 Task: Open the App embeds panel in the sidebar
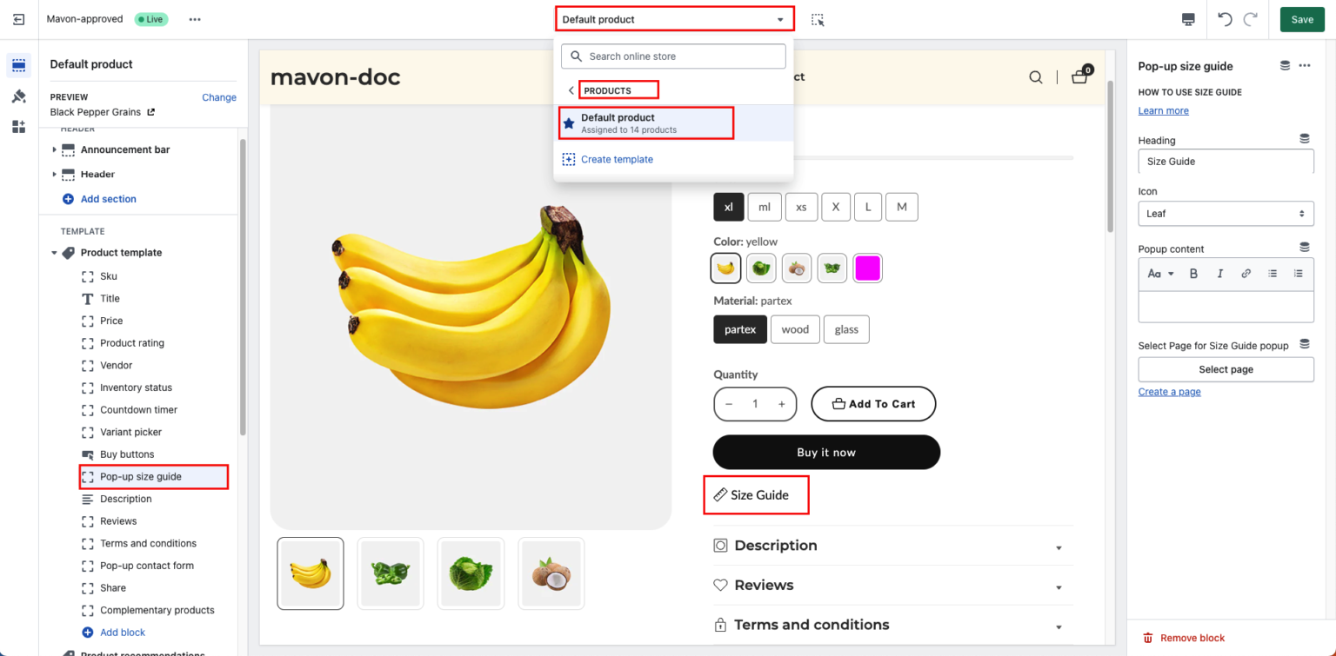(x=19, y=126)
